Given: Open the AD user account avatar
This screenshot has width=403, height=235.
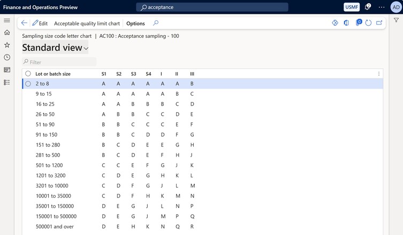Looking at the screenshot, I should 396,7.
